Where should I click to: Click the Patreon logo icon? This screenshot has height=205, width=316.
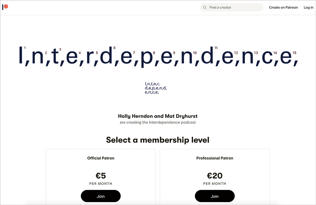click(x=5, y=7)
